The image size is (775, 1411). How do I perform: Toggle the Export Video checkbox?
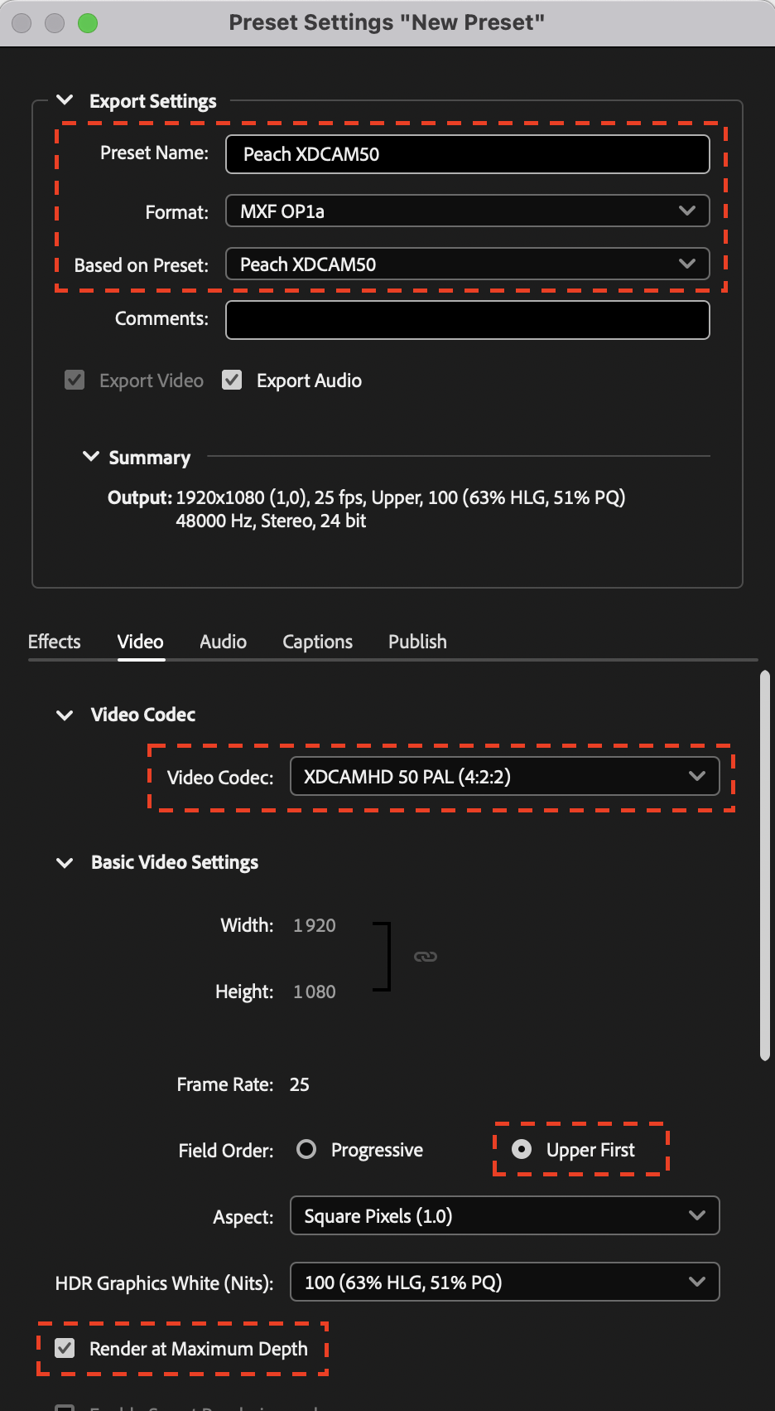coord(75,380)
